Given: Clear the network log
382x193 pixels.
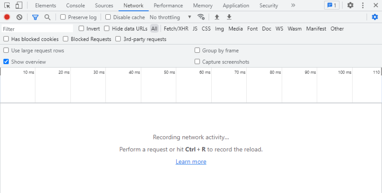Looking at the screenshot, I should tap(19, 17).
